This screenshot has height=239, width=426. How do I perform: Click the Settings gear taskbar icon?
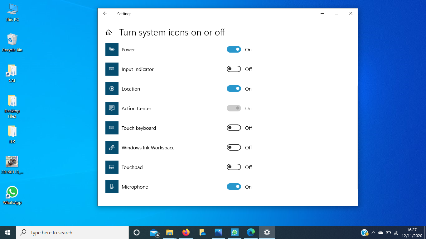267,232
